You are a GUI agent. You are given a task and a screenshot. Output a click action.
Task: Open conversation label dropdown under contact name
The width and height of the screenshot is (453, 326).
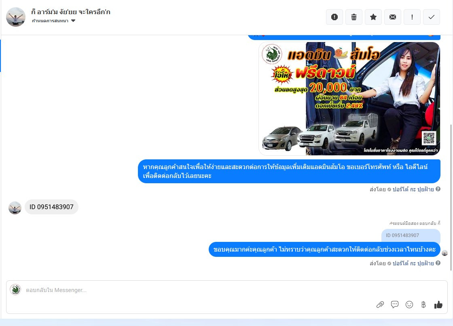54,21
